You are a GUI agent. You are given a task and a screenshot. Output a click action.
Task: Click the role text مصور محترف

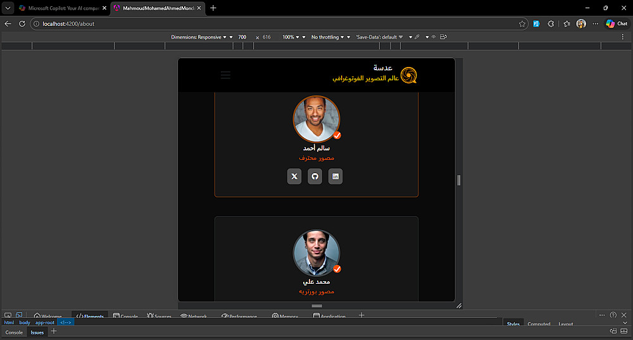click(x=316, y=158)
